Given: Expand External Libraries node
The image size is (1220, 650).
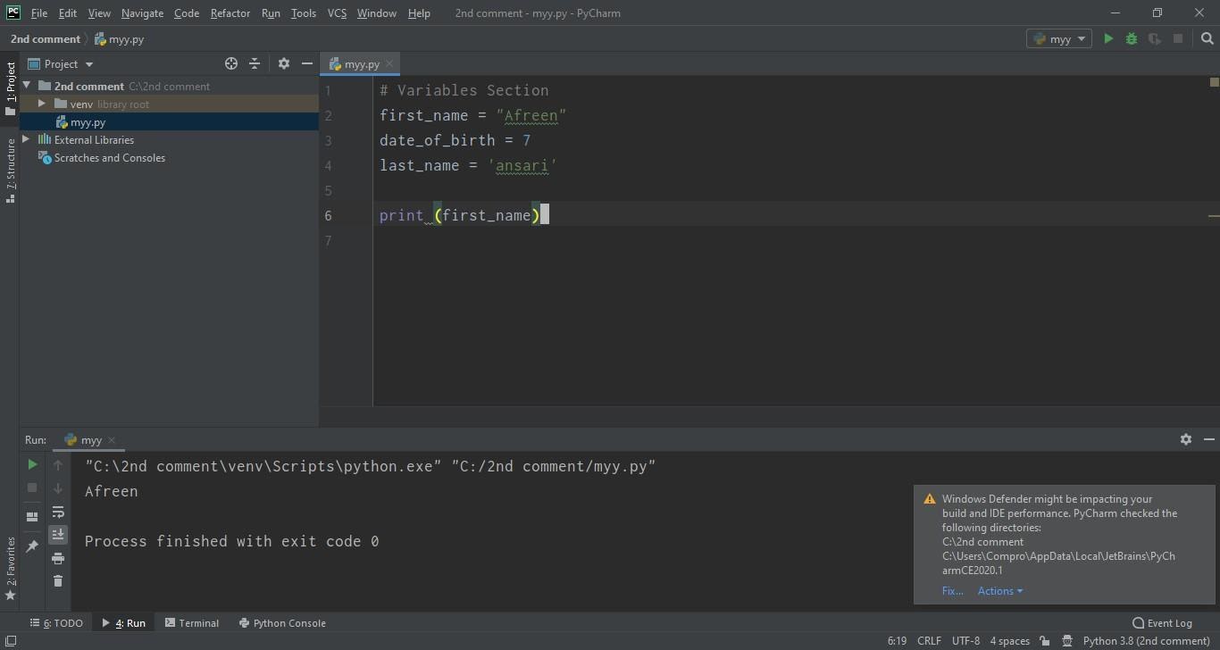Looking at the screenshot, I should [26, 139].
